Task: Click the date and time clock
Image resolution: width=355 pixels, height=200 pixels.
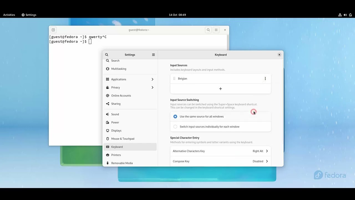Action: pos(177,15)
